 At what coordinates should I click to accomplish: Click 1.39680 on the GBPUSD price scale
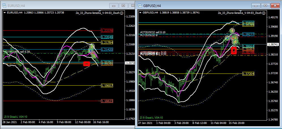(273, 27)
